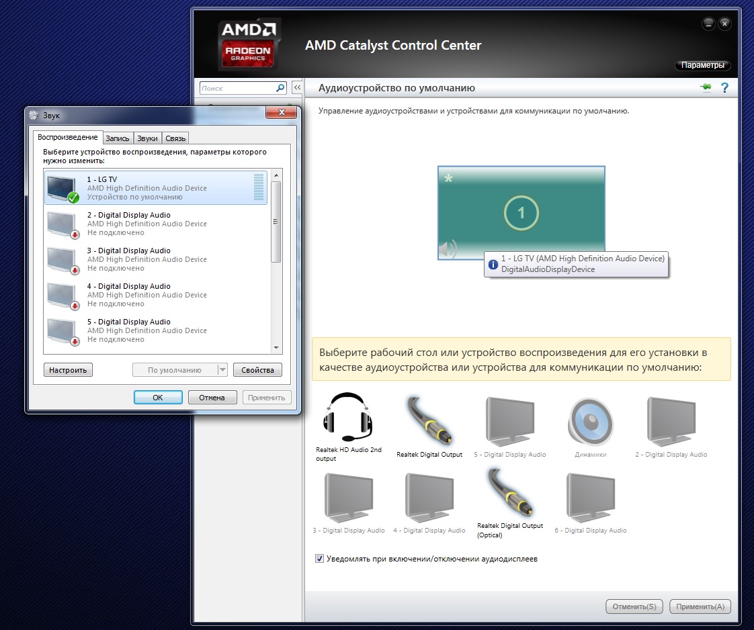The width and height of the screenshot is (754, 630).
Task: Click the 4 - Digital Display Audio icon in the Звук list
Action: pyautogui.click(x=63, y=296)
